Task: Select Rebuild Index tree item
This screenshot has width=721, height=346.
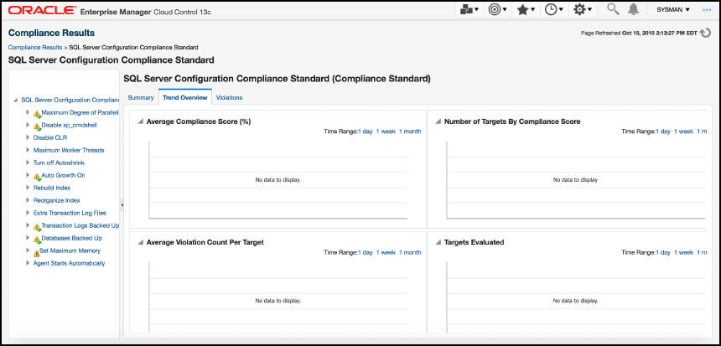Action: pyautogui.click(x=52, y=188)
